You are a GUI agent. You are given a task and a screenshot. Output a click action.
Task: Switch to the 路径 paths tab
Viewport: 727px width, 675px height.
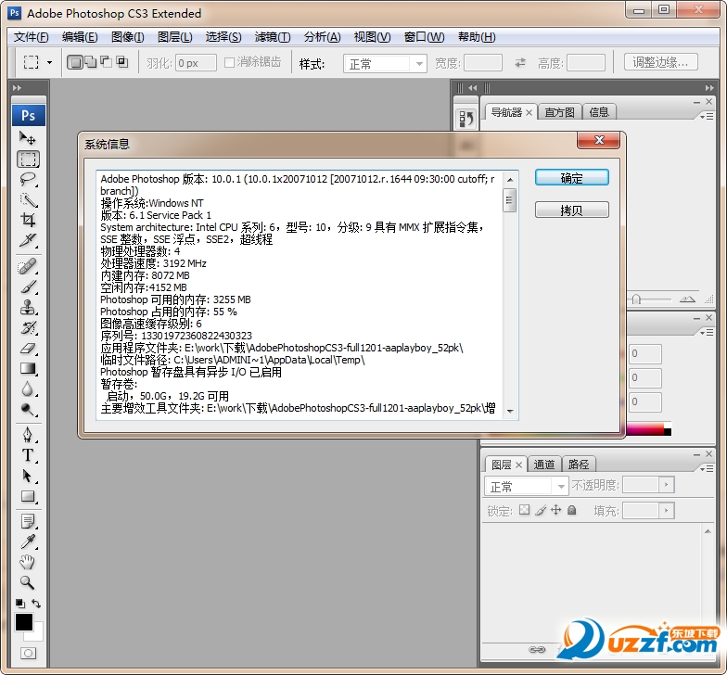point(579,464)
